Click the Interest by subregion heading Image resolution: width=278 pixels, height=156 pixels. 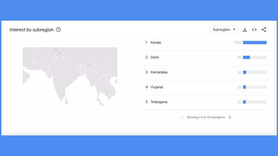click(31, 30)
